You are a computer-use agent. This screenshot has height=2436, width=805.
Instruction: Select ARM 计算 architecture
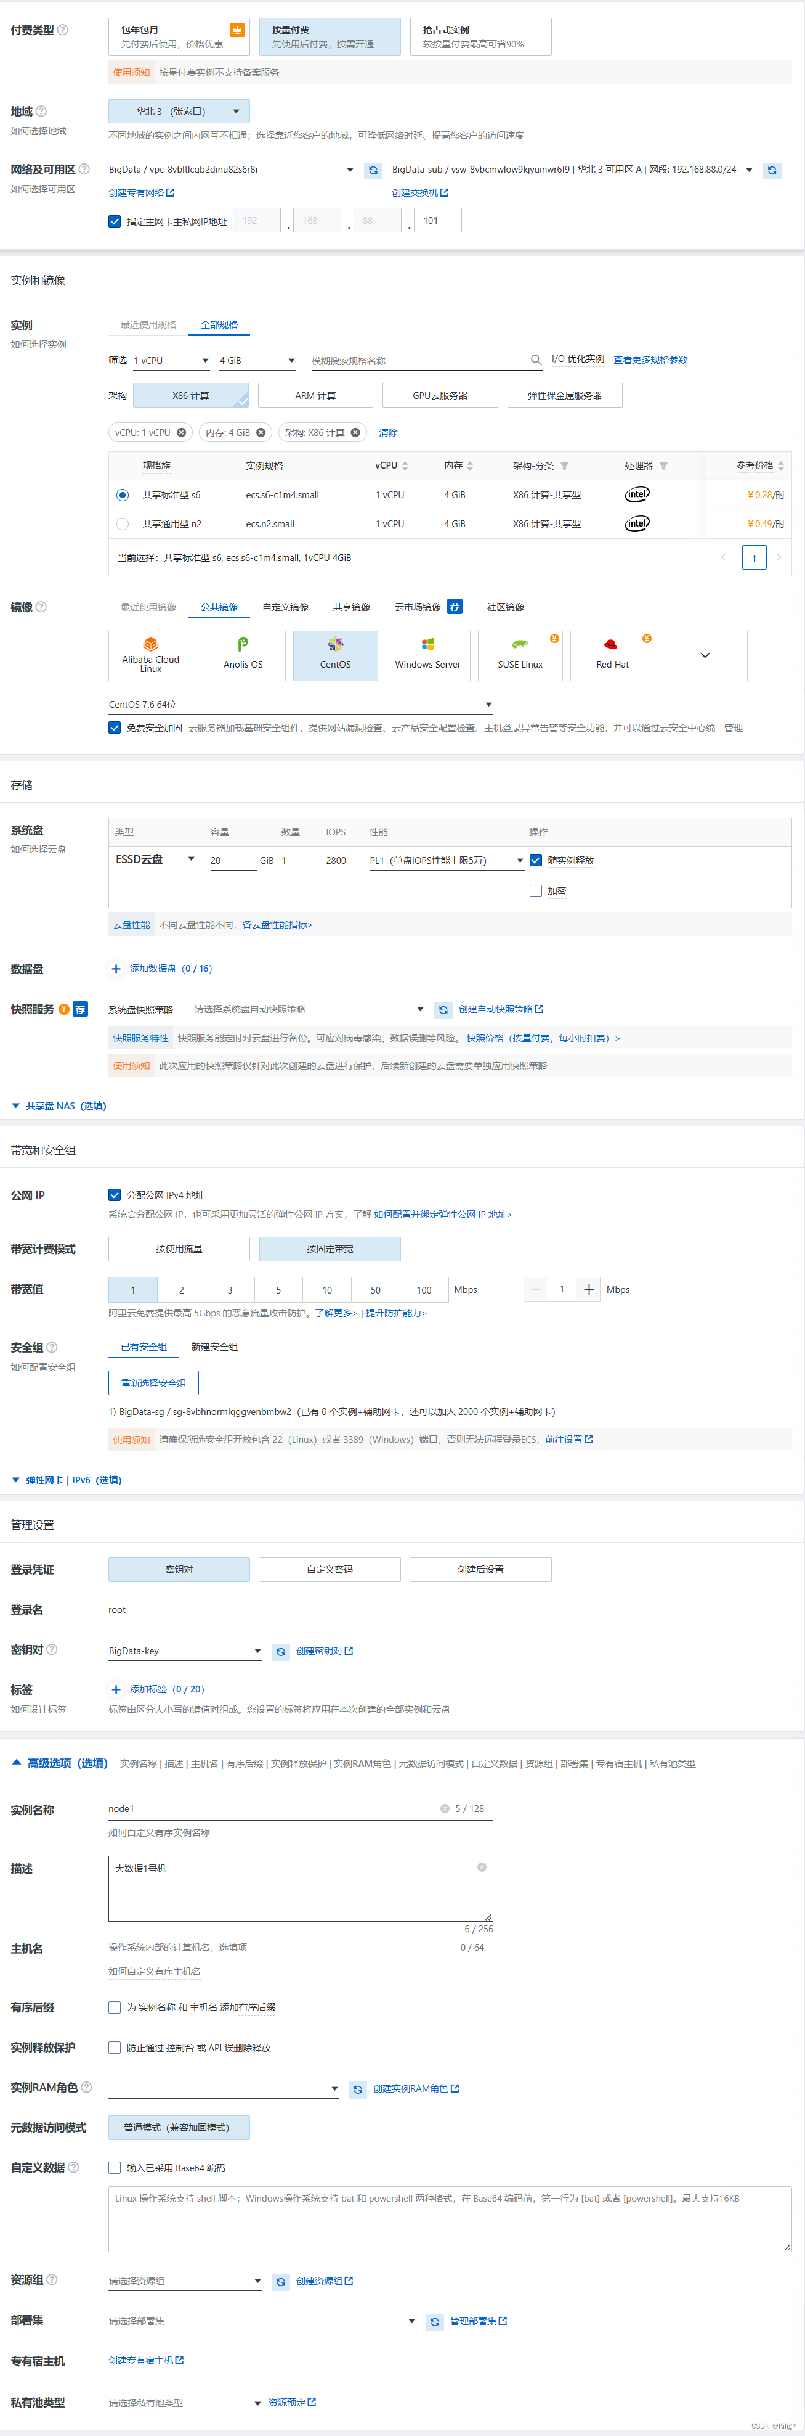[315, 395]
